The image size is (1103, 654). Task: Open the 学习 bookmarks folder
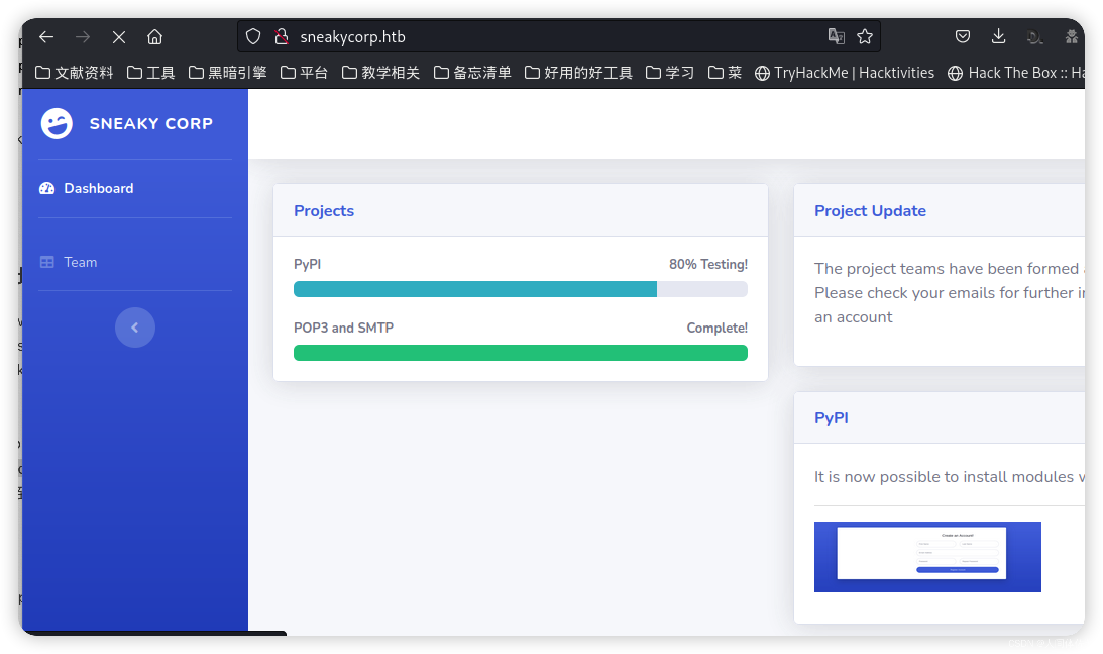[x=670, y=73]
